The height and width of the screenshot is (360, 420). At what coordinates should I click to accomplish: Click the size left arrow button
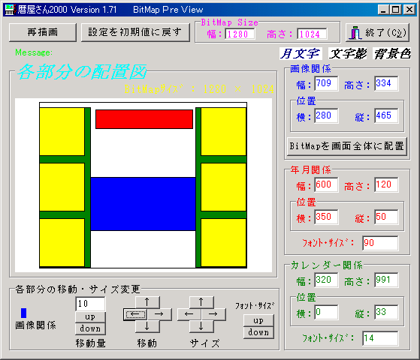click(x=189, y=314)
